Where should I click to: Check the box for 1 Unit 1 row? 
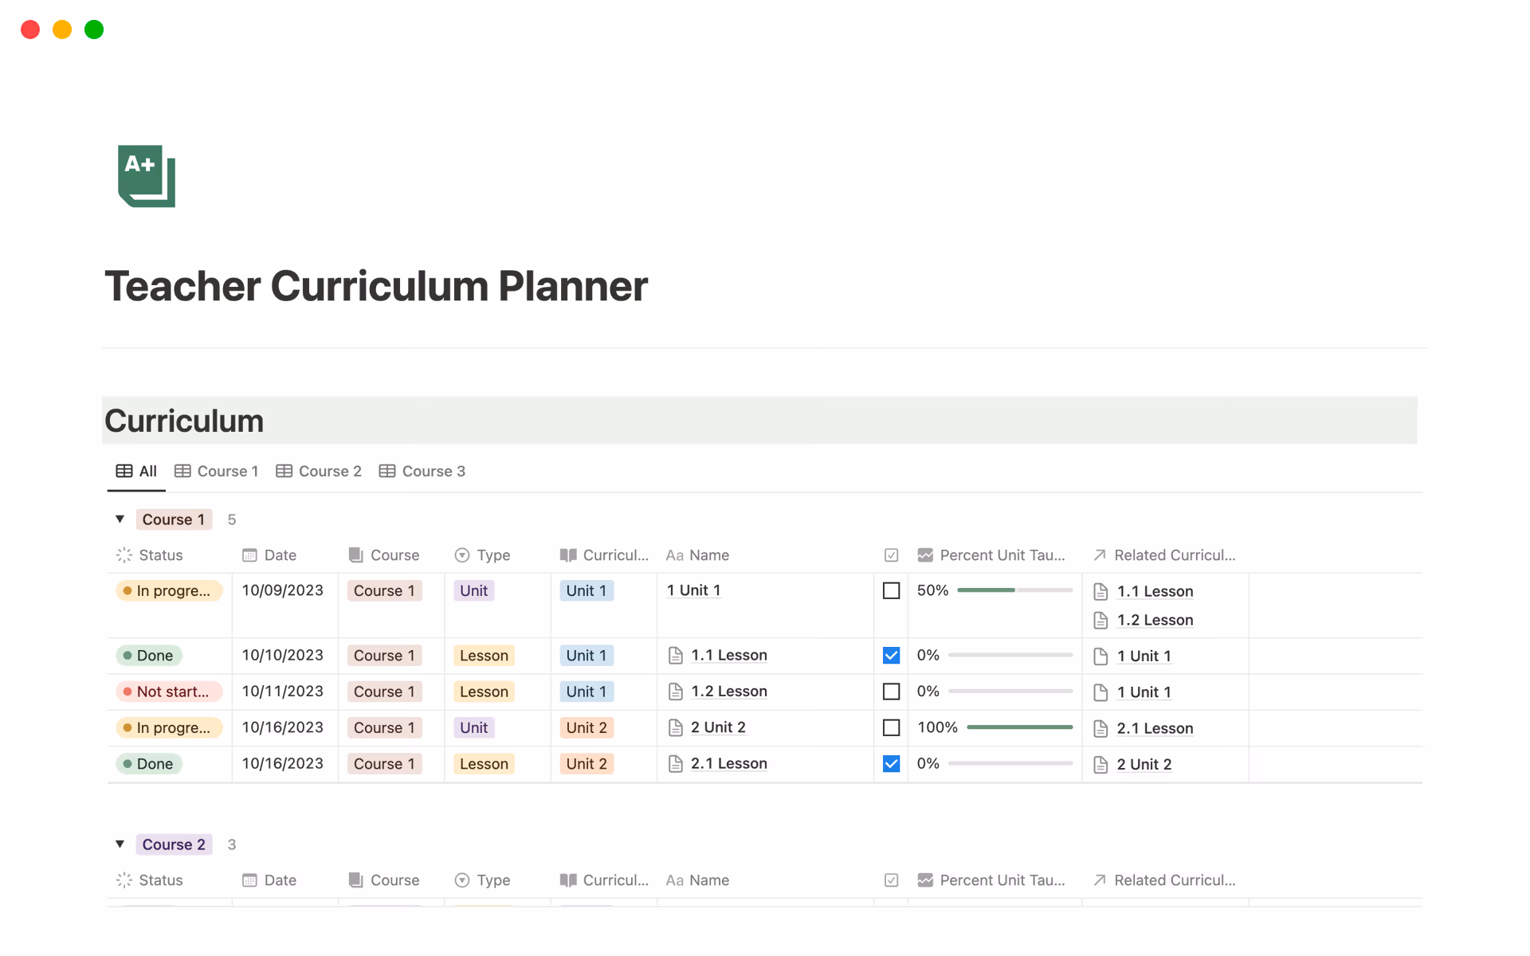coord(892,591)
